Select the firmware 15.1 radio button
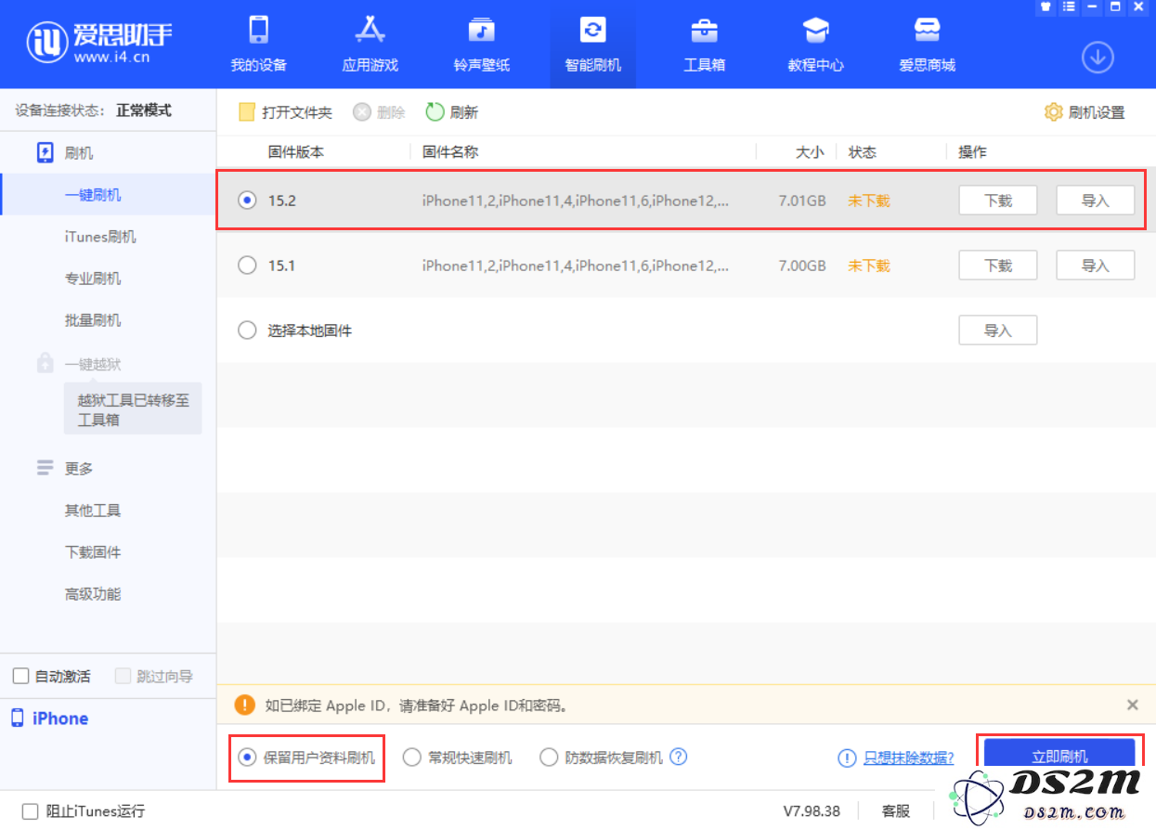1156x829 pixels. click(x=247, y=266)
